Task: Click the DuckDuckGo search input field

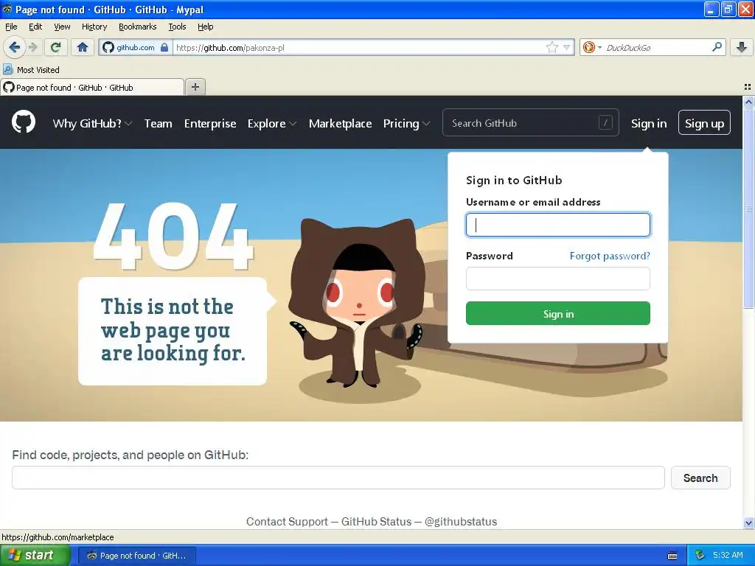Action: tap(656, 47)
